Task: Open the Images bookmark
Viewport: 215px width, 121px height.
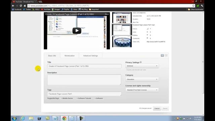Action: (x=56, y=9)
